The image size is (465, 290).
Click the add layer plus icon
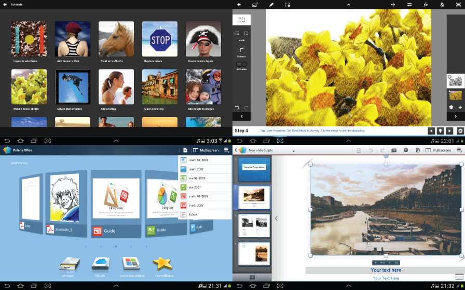click(460, 107)
